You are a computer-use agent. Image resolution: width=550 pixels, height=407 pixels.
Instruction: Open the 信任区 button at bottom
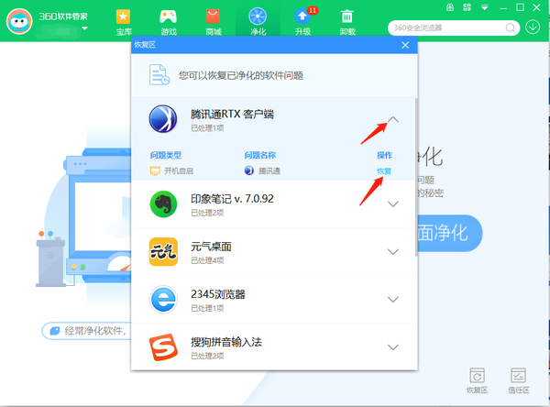[x=519, y=379]
